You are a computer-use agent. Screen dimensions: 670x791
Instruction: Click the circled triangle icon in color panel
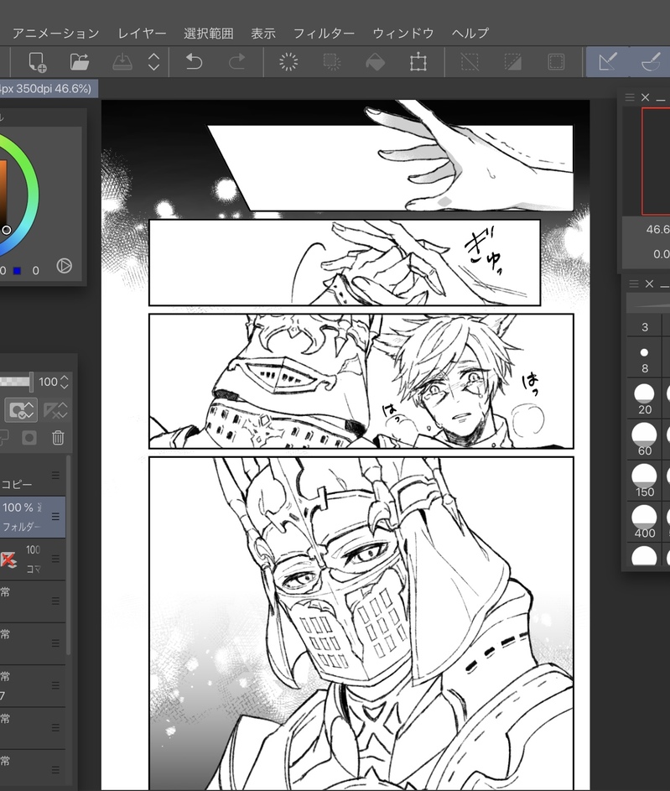(64, 266)
